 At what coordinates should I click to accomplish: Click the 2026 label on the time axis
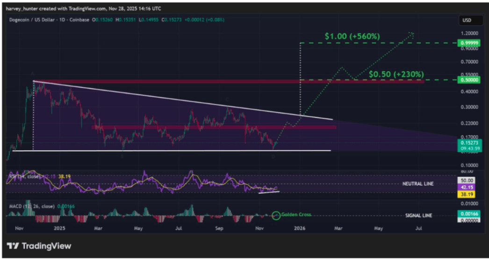point(300,228)
